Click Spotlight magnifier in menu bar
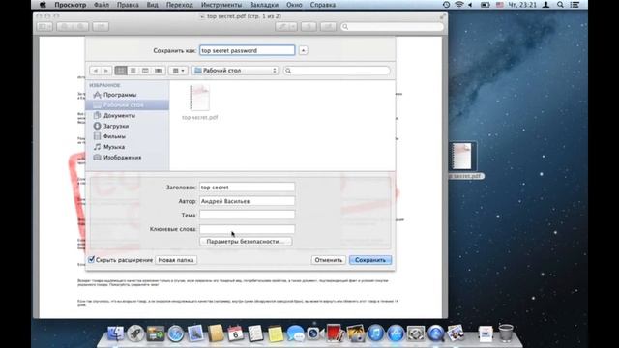 (x=560, y=5)
